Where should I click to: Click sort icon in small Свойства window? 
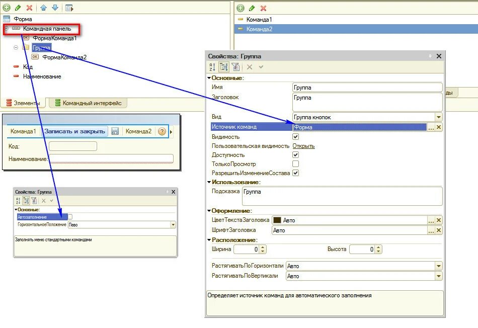(18, 201)
